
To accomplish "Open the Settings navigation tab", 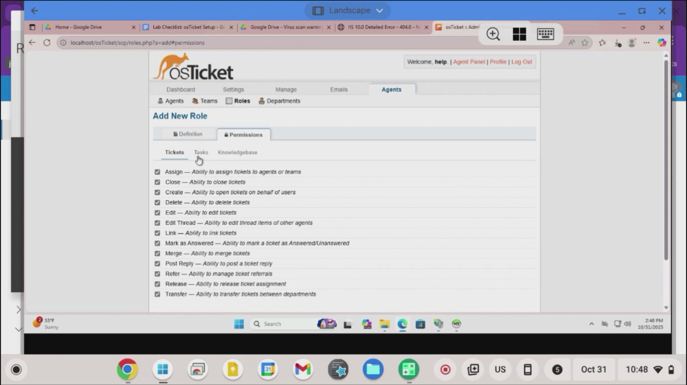I will (x=233, y=89).
